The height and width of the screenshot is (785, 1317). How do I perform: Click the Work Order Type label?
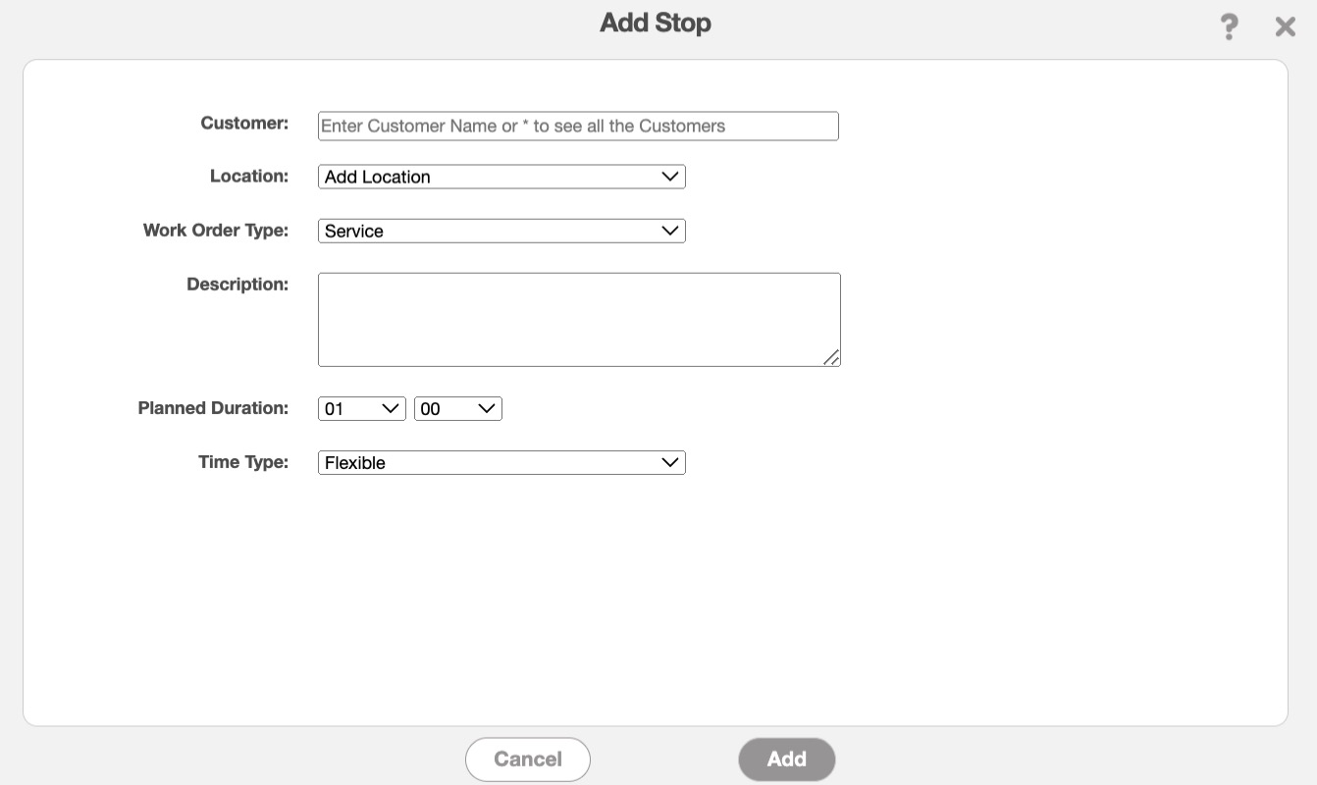(x=216, y=230)
